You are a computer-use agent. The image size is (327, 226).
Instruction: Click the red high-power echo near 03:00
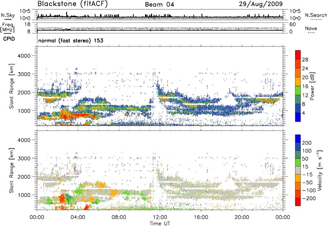pyautogui.click(x=65, y=115)
